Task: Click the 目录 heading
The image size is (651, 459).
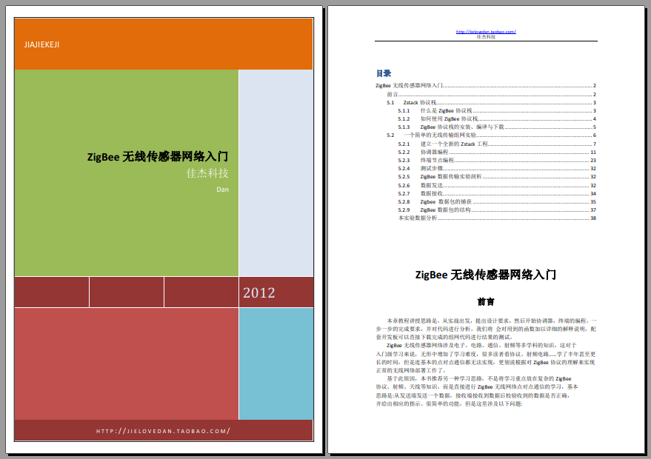Action: point(384,73)
